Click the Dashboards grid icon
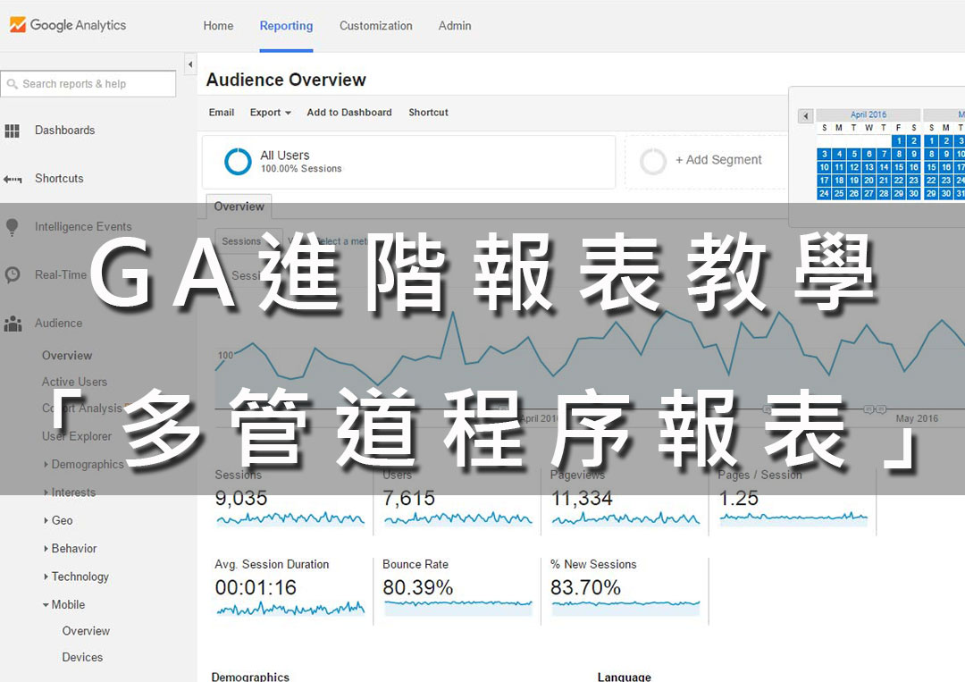 coord(13,131)
